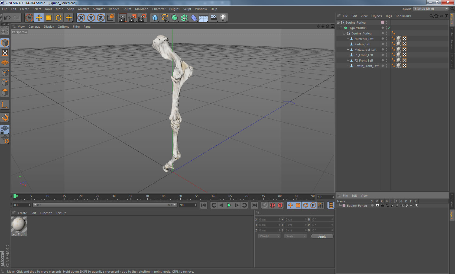Screen dimensions: 455x274
Task: Open spline tools icon
Action: pyautogui.click(x=165, y=18)
